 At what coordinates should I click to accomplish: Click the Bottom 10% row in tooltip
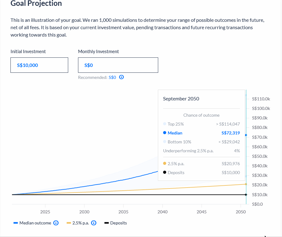[x=201, y=142]
